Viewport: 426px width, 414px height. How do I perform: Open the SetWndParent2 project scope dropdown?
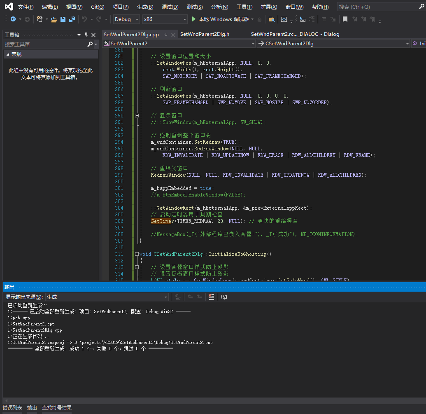pyautogui.click(x=179, y=44)
